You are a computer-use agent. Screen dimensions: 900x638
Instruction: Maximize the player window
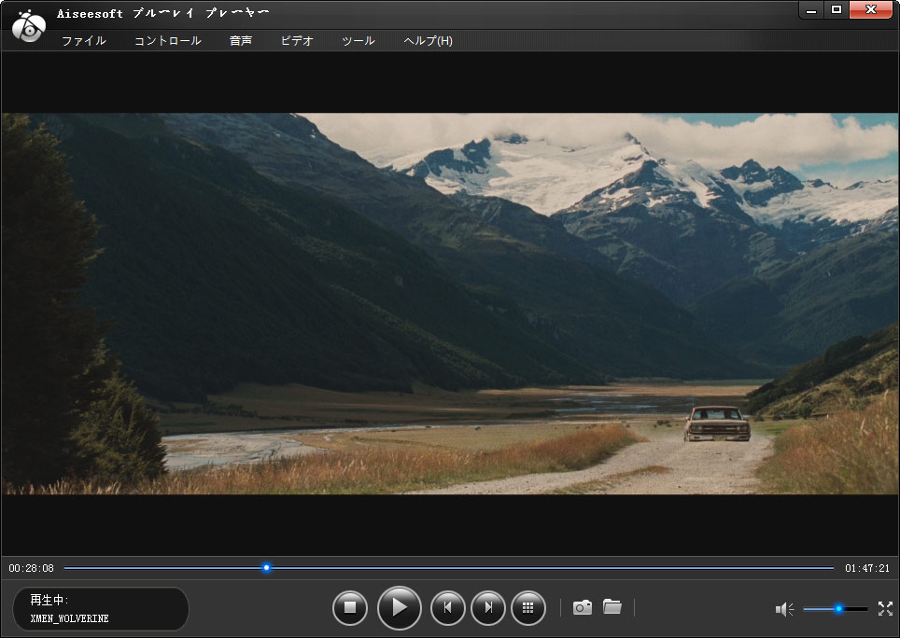(837, 10)
